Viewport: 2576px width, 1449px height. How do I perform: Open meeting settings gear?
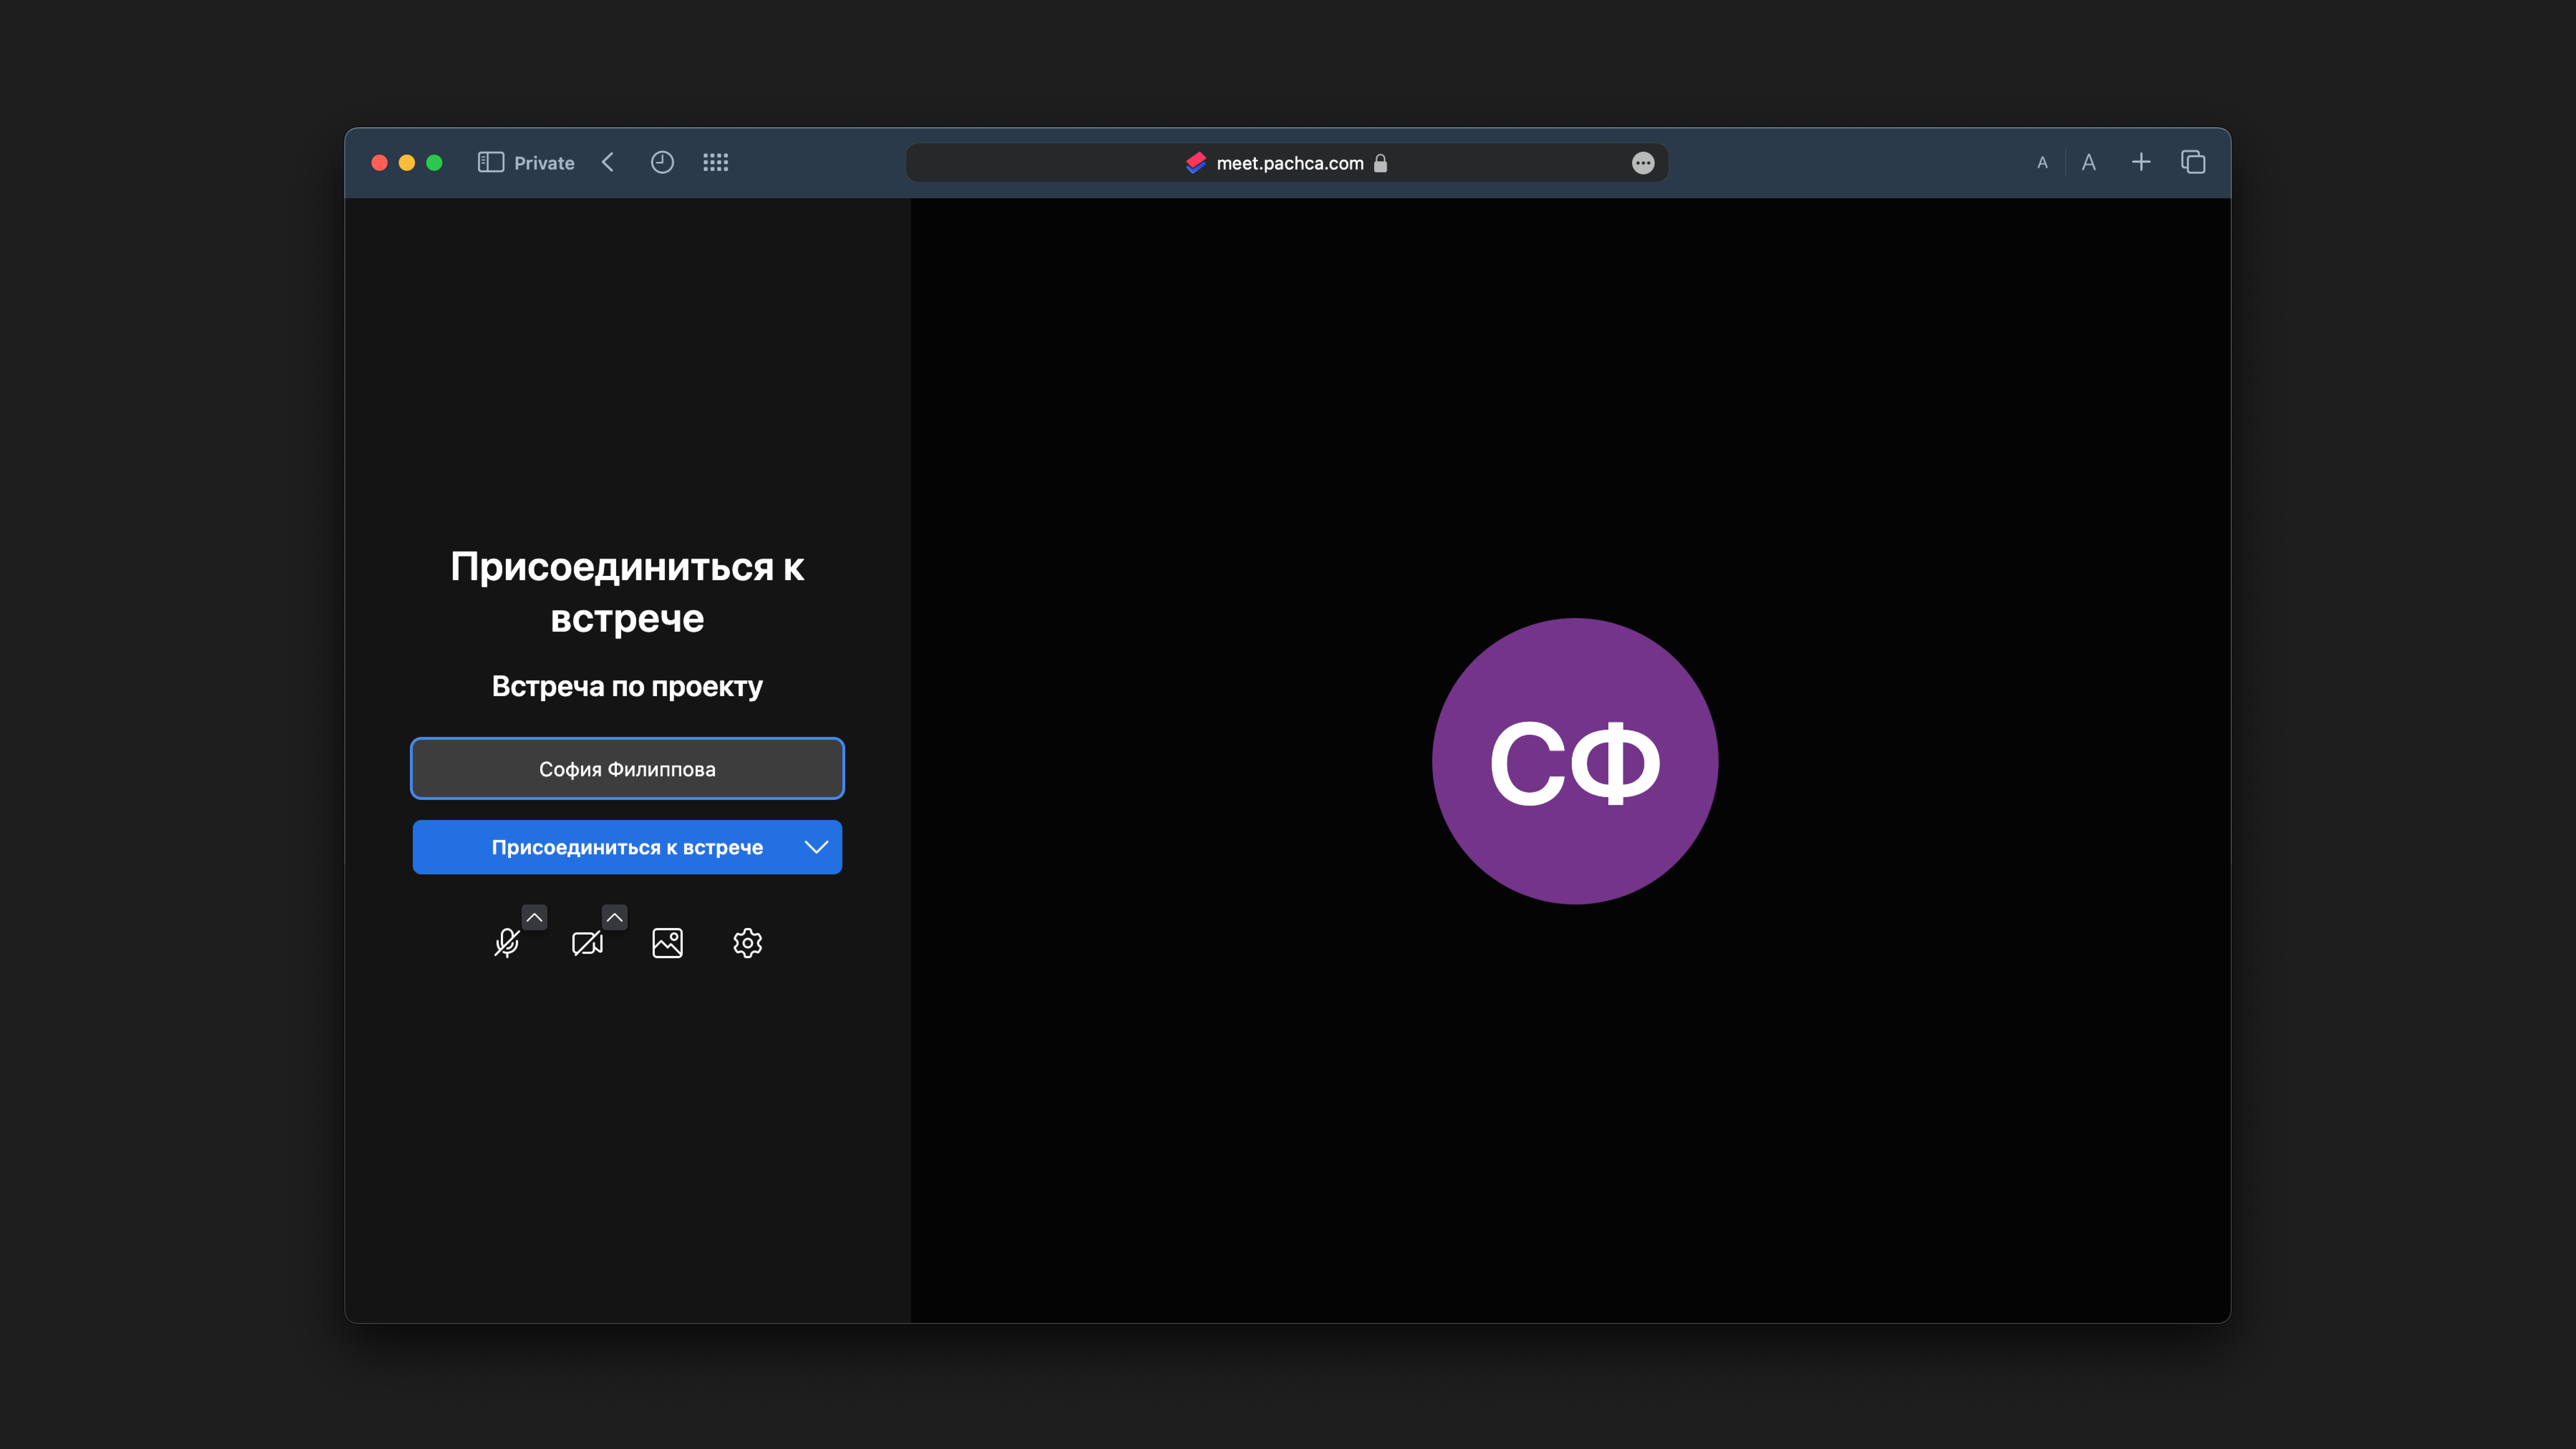pos(747,943)
